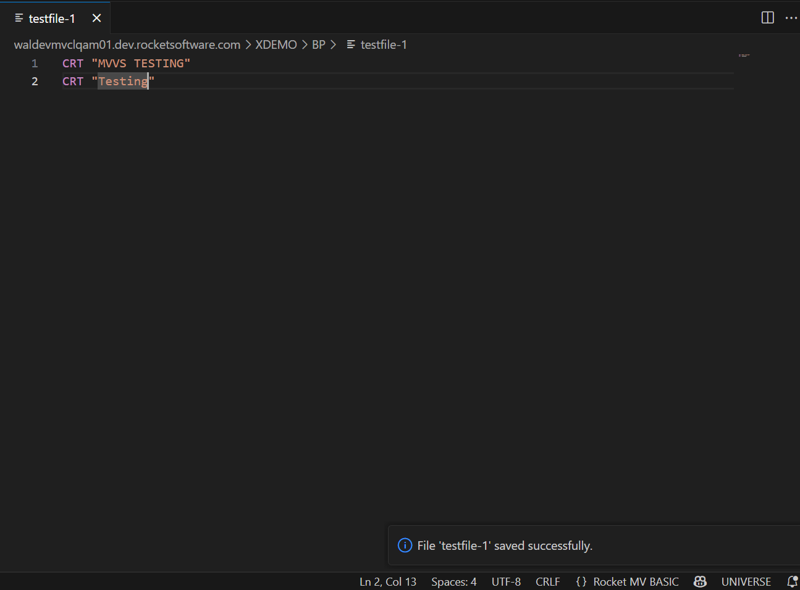Open the rocketsoftware.com host breadcrumb

click(x=127, y=44)
